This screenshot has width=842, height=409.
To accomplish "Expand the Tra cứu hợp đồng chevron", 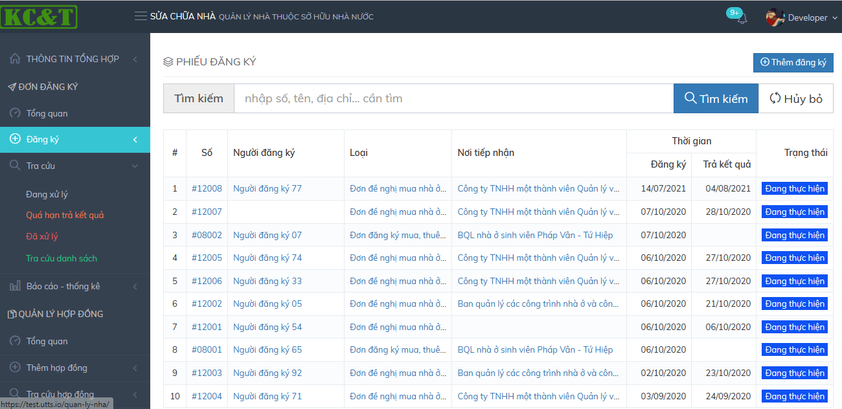I will click(135, 394).
